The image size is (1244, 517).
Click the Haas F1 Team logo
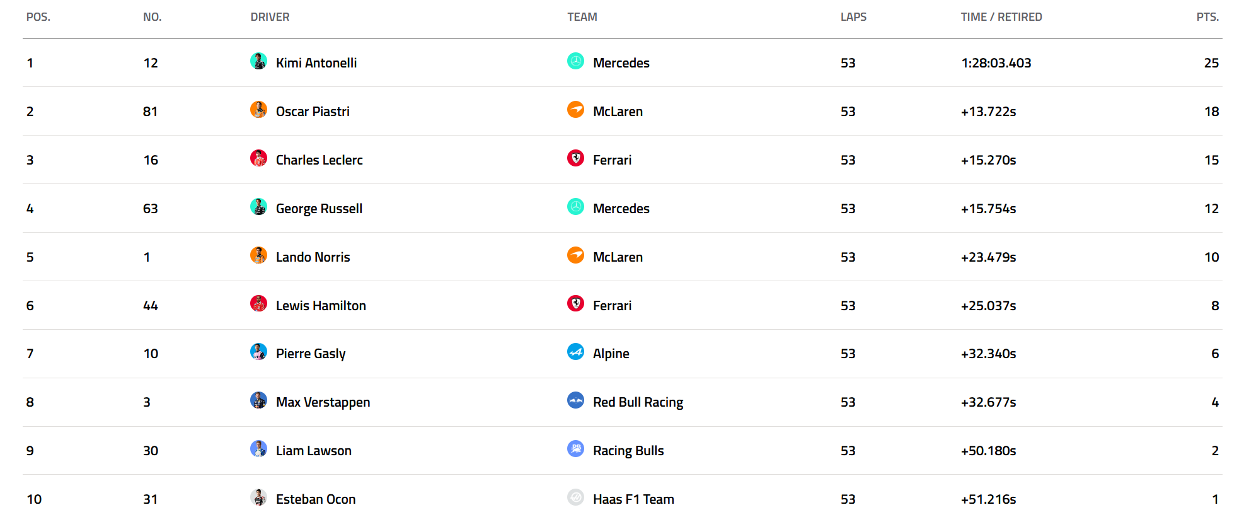pos(575,497)
